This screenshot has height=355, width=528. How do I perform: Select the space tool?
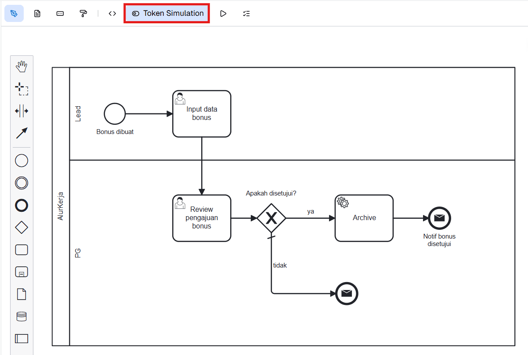[x=22, y=111]
